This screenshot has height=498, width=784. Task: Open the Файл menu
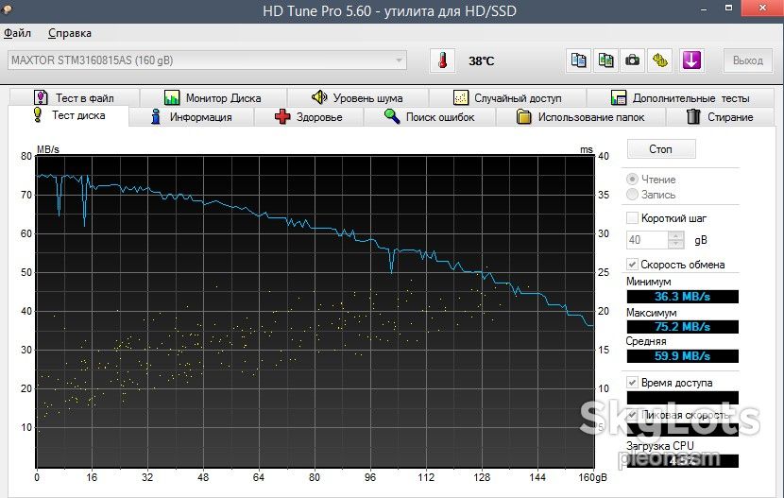(x=18, y=33)
